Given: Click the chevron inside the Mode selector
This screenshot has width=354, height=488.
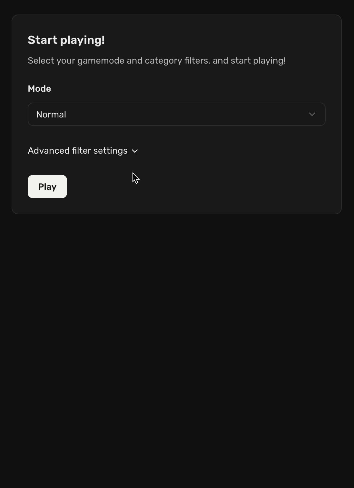Looking at the screenshot, I should [x=312, y=114].
